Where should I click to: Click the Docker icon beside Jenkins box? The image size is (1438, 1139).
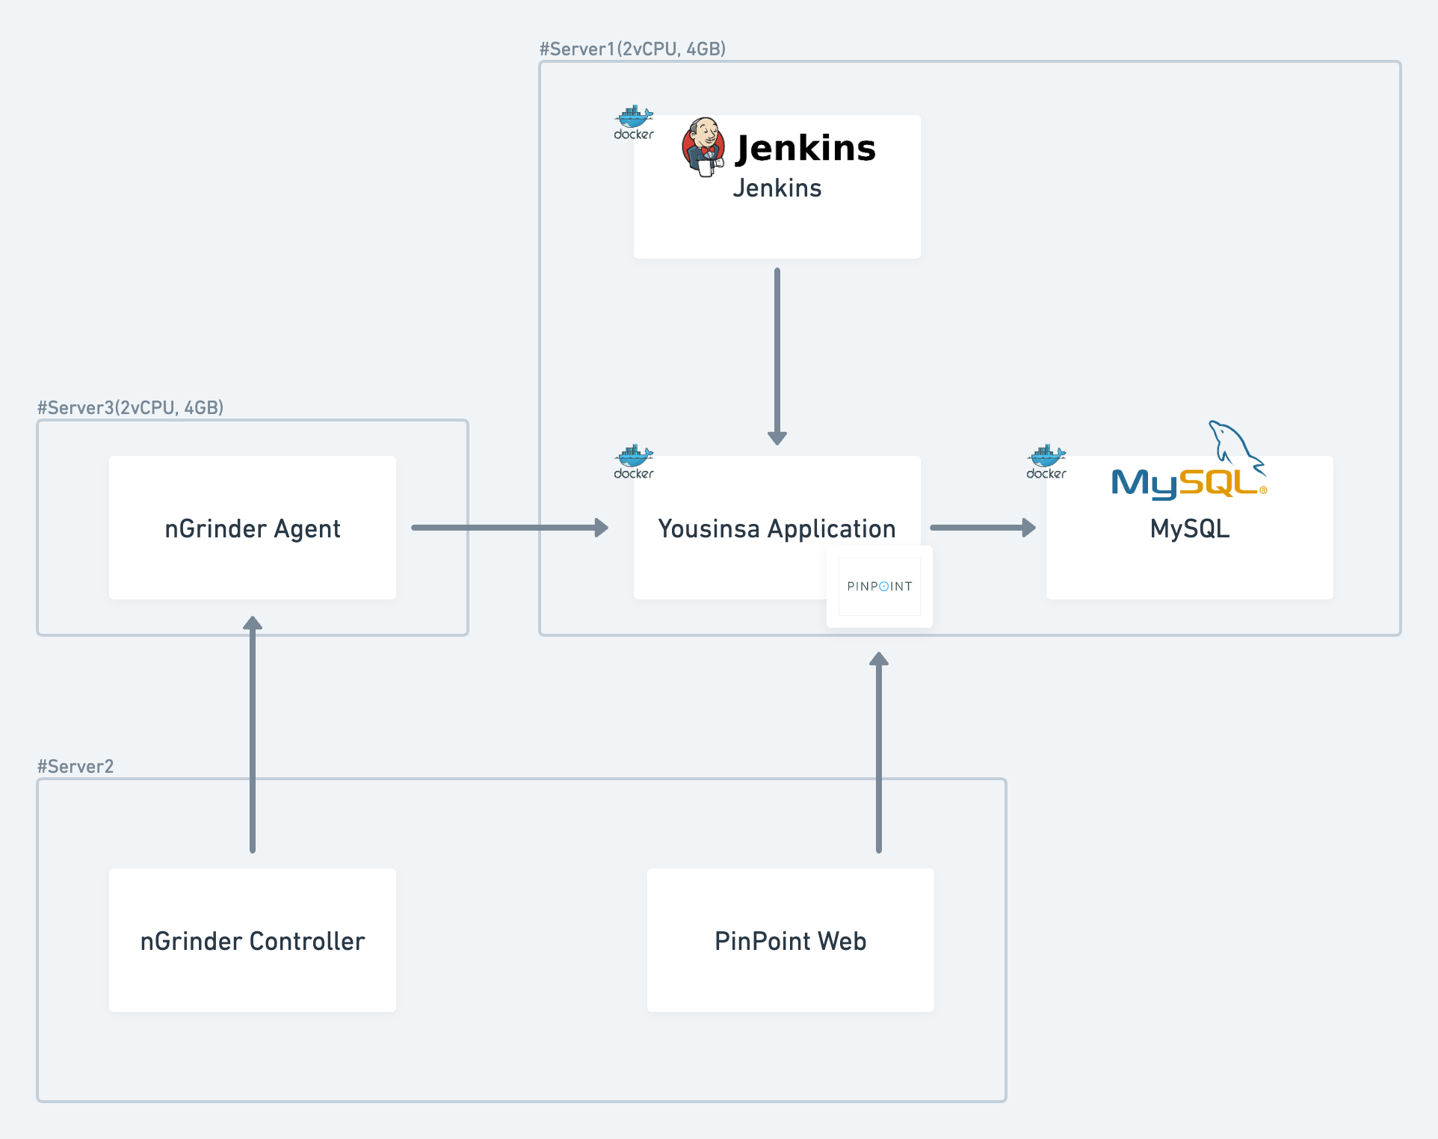[634, 123]
